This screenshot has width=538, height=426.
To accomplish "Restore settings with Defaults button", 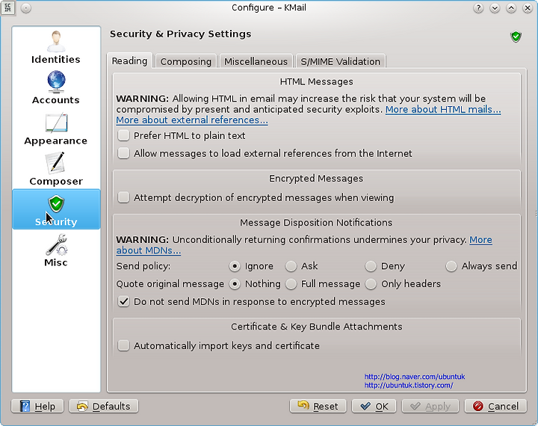I will click(104, 406).
